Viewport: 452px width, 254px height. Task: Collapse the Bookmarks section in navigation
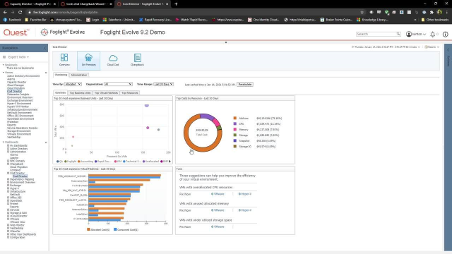pyautogui.click(x=4, y=65)
